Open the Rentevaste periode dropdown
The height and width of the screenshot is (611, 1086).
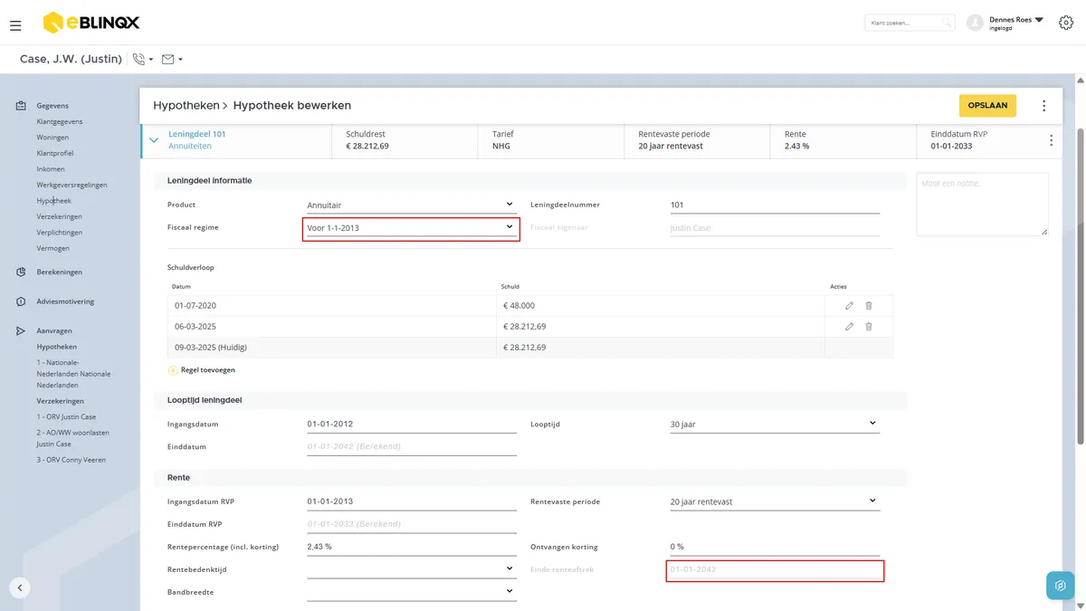tap(775, 501)
